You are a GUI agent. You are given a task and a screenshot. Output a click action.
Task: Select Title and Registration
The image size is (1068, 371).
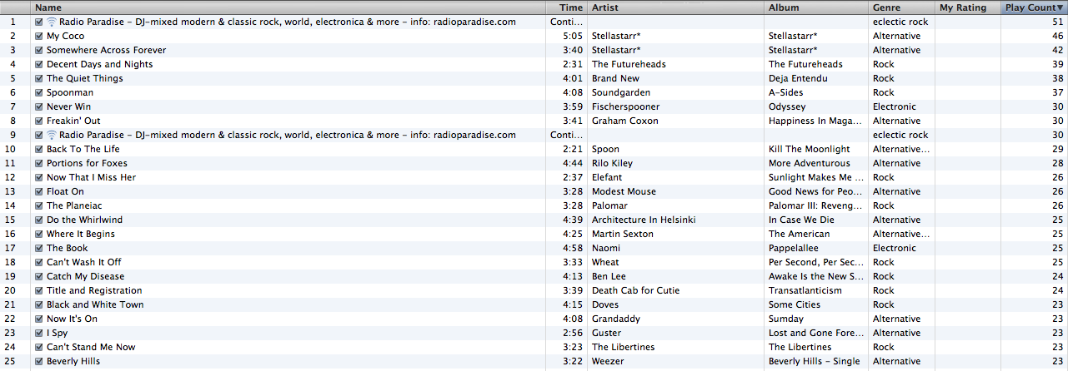(x=94, y=291)
